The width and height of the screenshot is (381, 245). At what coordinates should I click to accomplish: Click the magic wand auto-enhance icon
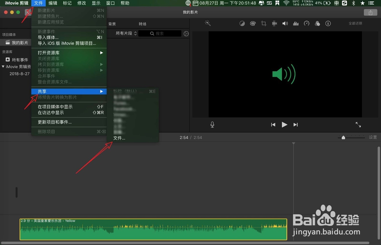(x=208, y=23)
